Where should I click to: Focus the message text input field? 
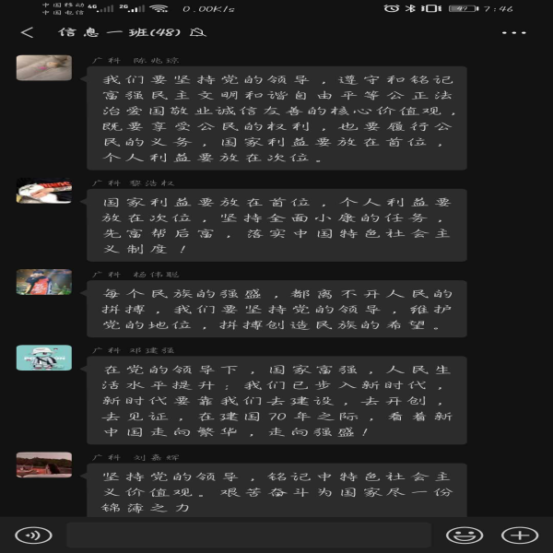coord(249,535)
